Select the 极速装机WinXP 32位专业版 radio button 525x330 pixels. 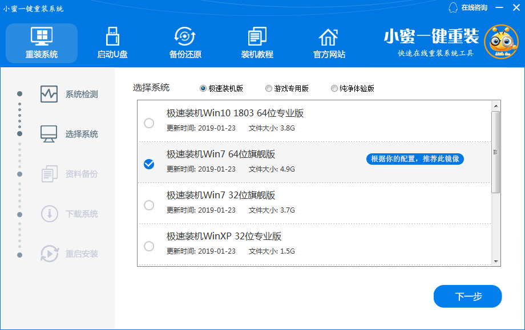[149, 246]
